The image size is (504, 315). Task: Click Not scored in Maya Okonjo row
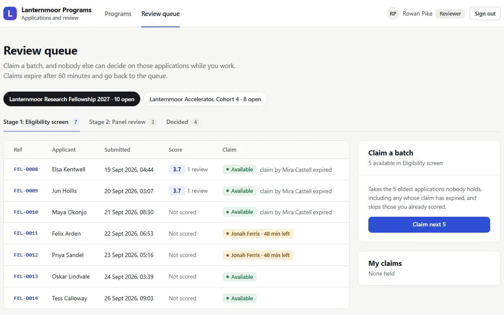pos(182,213)
